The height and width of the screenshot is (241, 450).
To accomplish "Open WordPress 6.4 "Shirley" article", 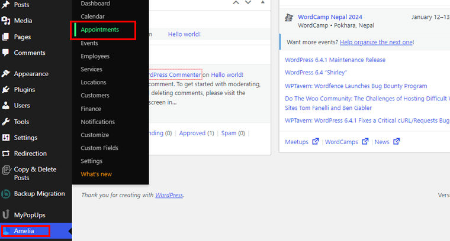I will tap(316, 73).
